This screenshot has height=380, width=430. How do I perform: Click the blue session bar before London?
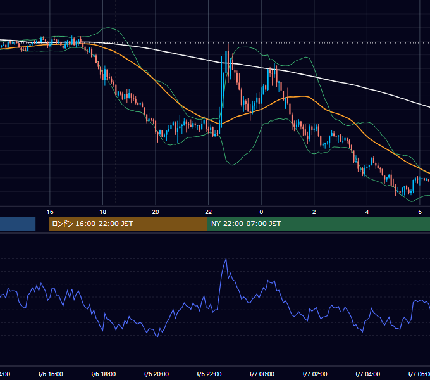tap(18, 224)
